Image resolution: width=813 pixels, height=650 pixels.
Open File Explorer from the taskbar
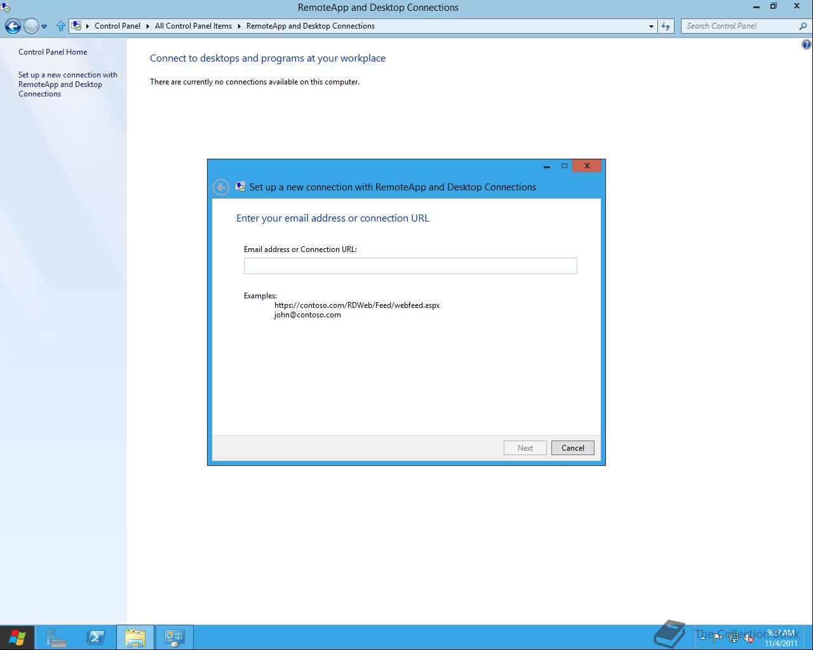coord(135,637)
